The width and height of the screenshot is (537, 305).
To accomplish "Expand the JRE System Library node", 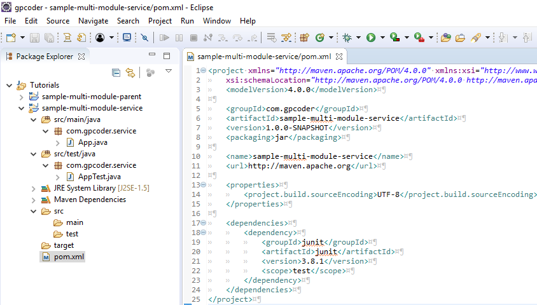I will [33, 188].
